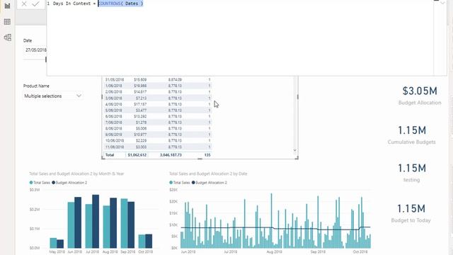The image size is (453, 255).
Task: Click Budget Allocation 2 legend in by Date chart
Action: [x=210, y=183]
